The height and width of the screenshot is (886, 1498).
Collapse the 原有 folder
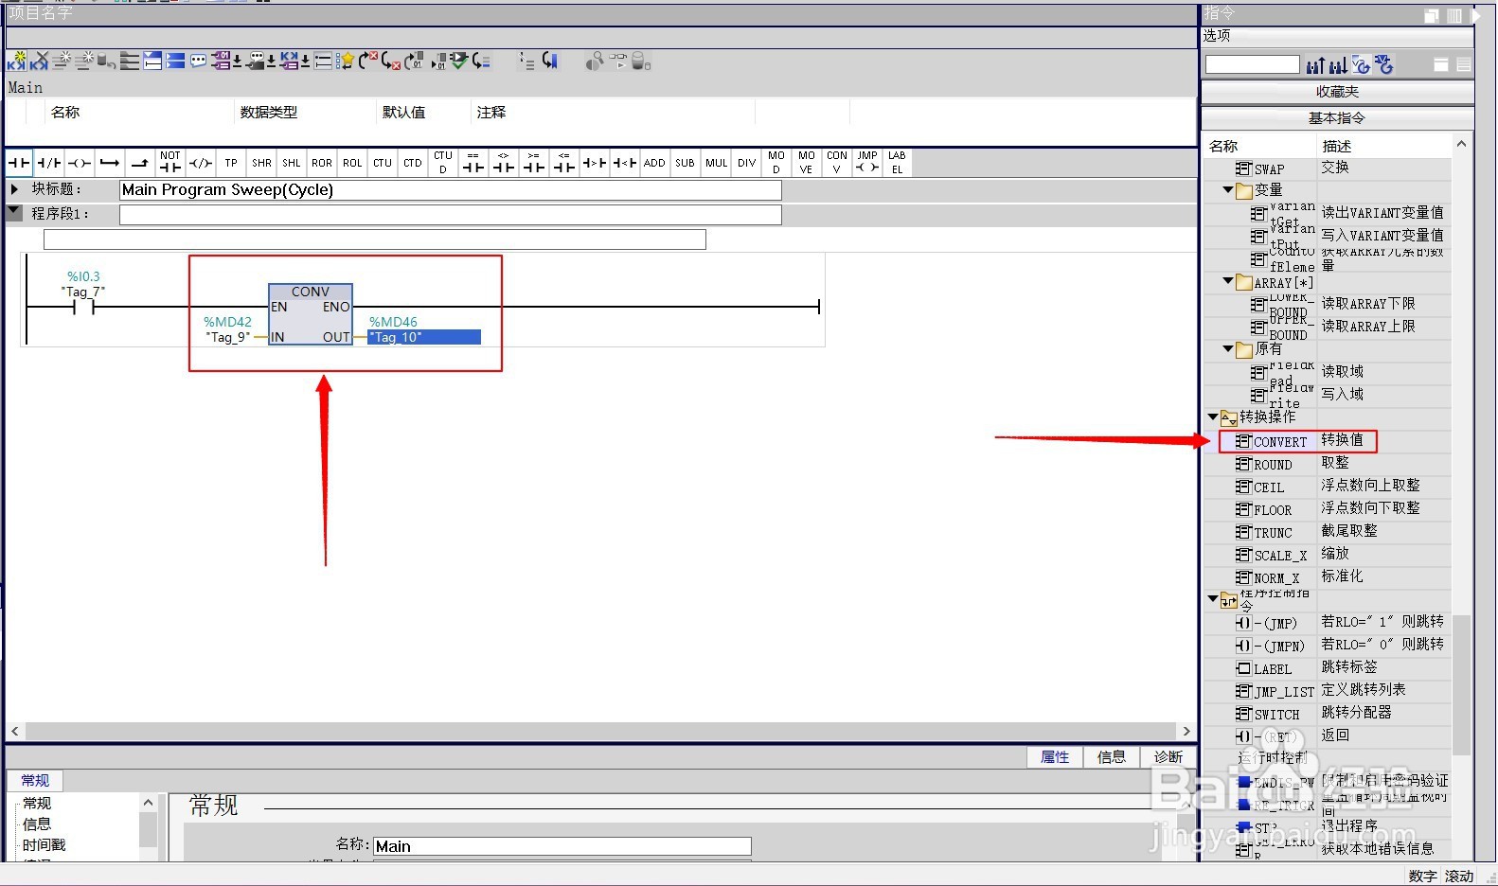tap(1228, 349)
